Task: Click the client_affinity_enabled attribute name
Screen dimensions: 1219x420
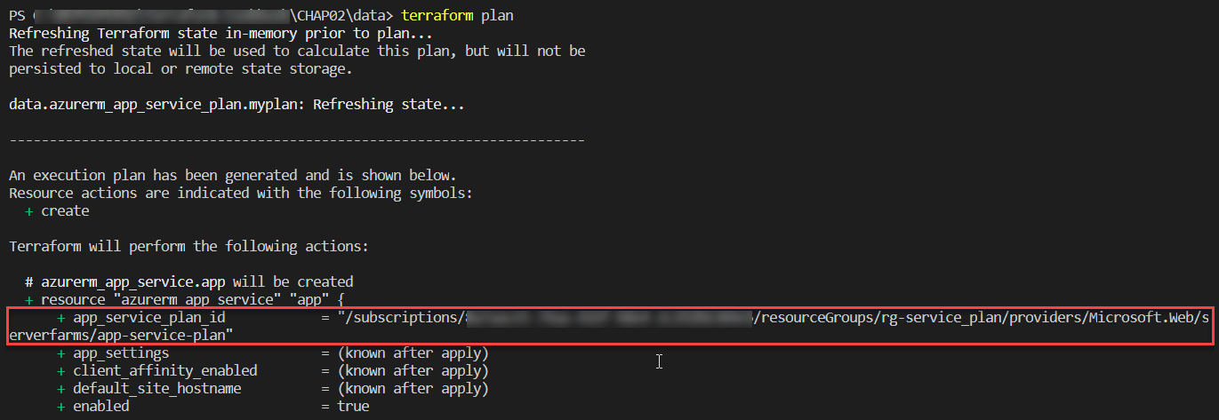Action: [x=164, y=370]
